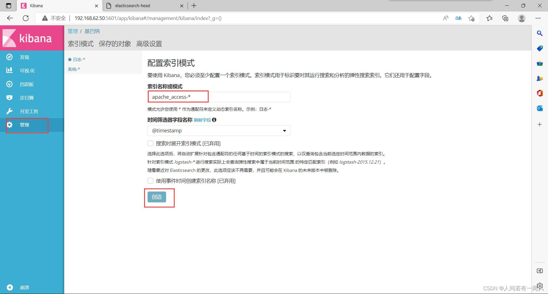Click the 创造 create button
The height and width of the screenshot is (294, 548).
[157, 197]
